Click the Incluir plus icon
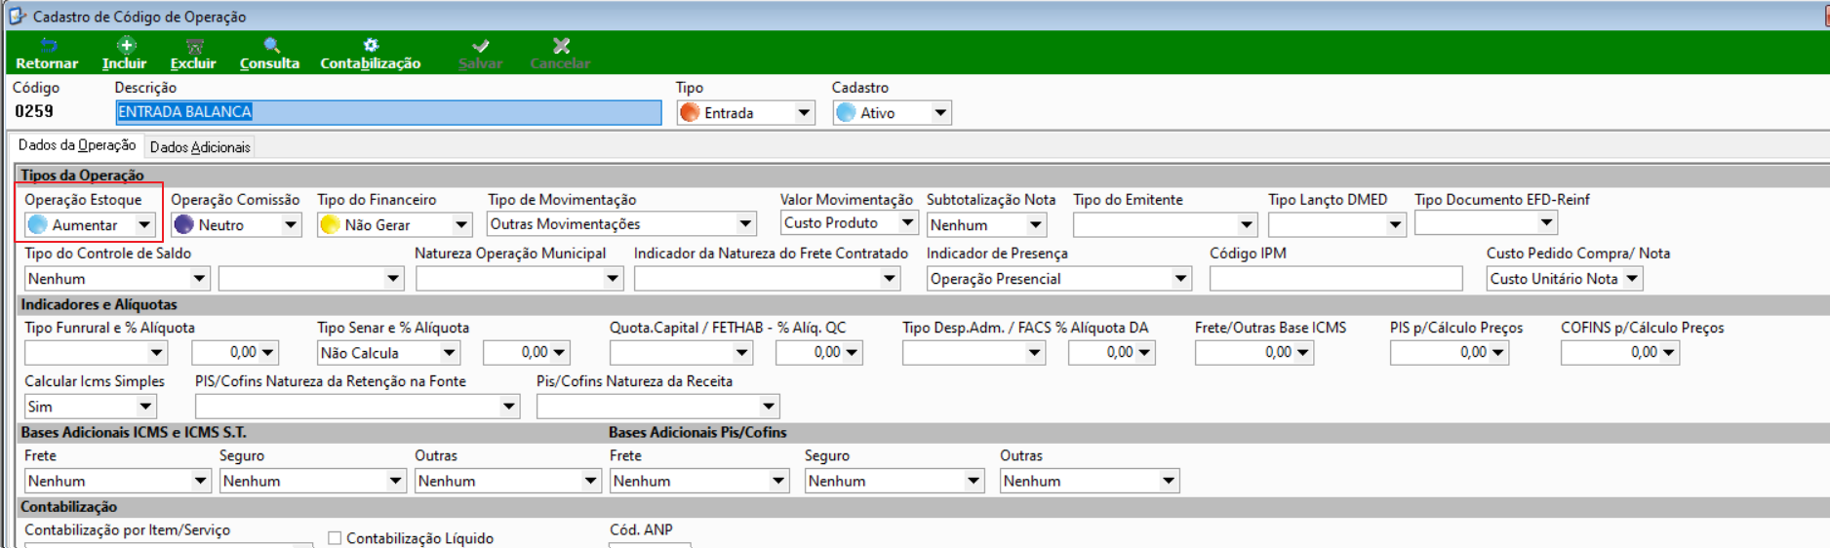 (x=126, y=45)
